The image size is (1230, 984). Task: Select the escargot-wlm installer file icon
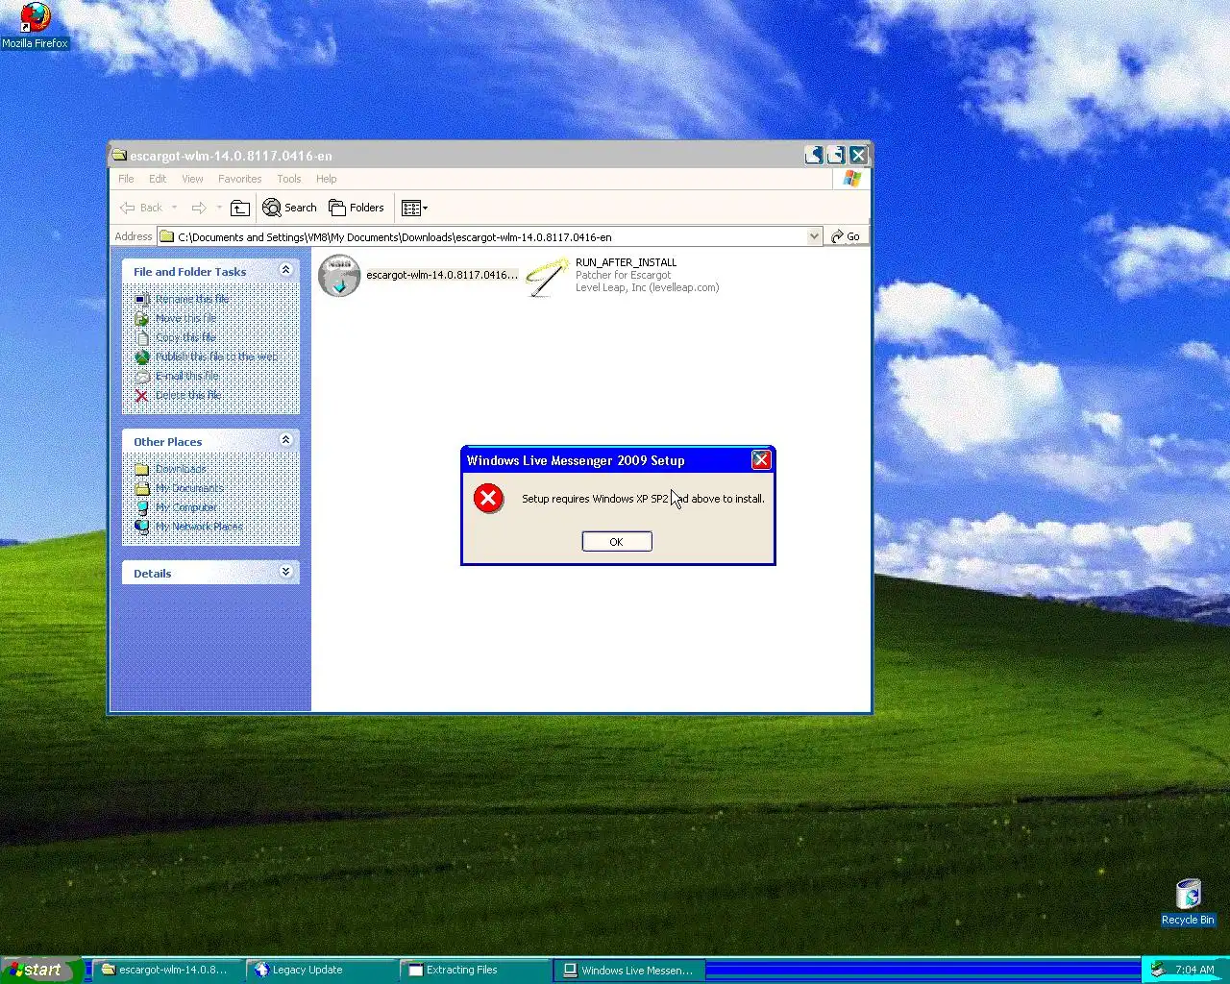[x=339, y=276]
